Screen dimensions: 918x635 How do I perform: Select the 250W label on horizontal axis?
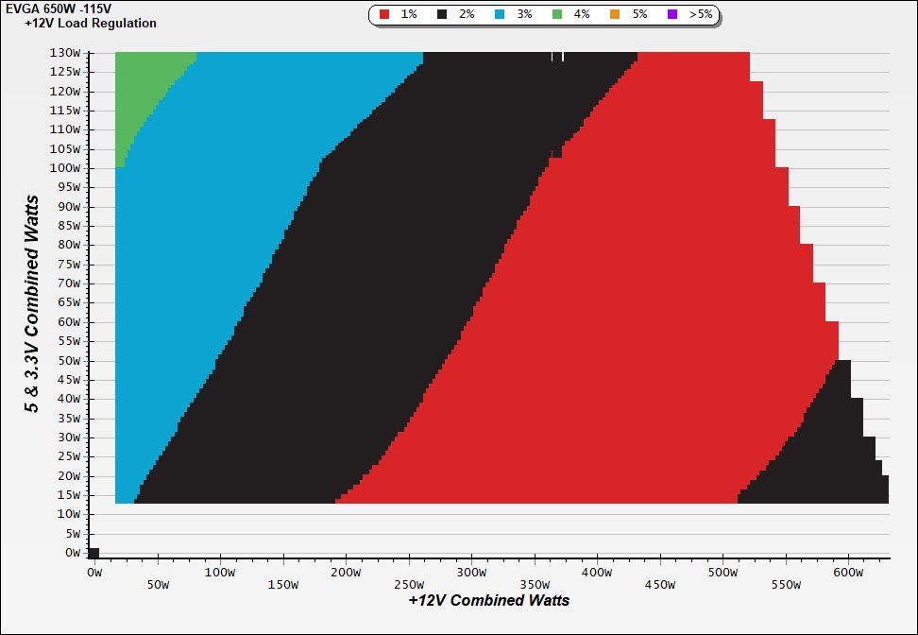[x=409, y=585]
